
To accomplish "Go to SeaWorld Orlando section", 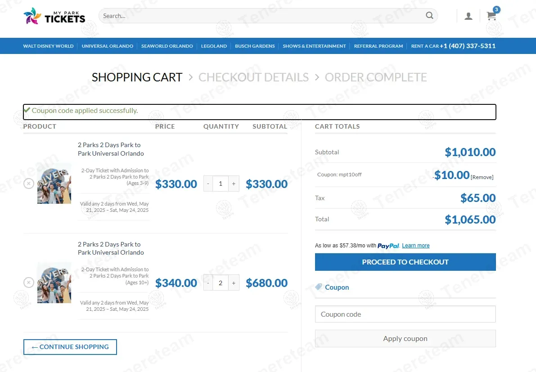I will (167, 46).
